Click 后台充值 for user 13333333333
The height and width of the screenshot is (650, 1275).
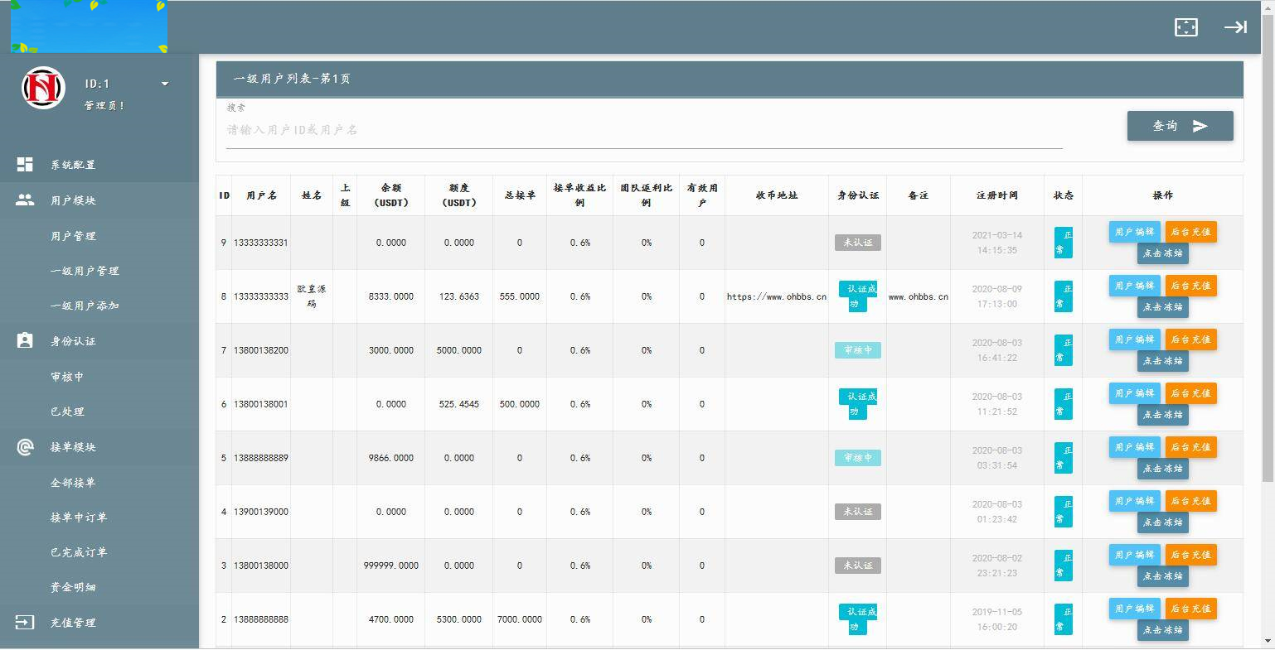[x=1190, y=286]
